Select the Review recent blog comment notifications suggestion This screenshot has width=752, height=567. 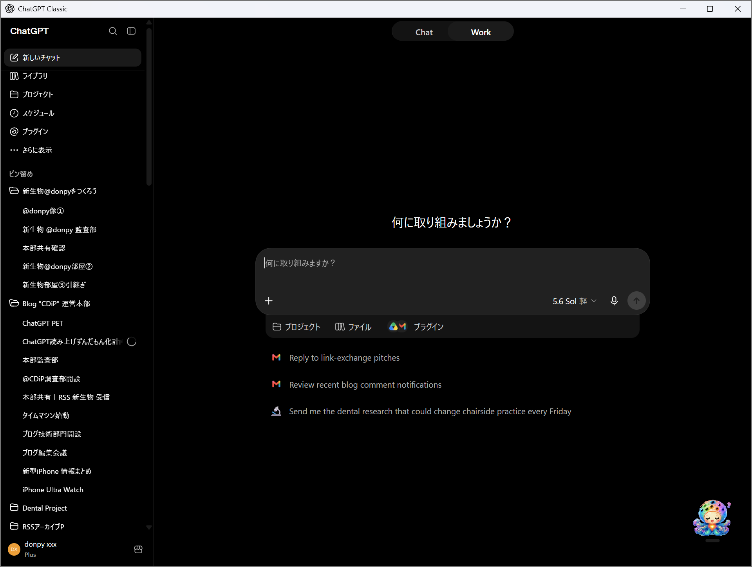[356, 385]
